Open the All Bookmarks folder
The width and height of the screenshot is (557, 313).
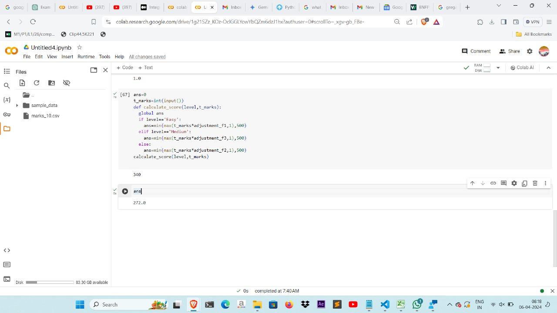click(534, 34)
